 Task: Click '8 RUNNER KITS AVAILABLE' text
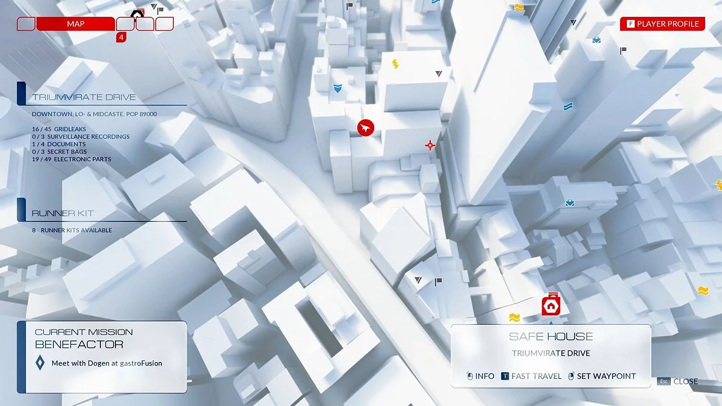72,230
